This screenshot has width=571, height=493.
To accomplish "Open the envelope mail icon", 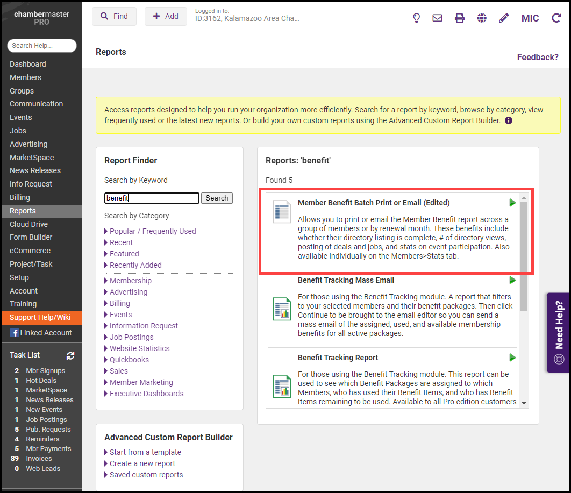I will pyautogui.click(x=437, y=18).
